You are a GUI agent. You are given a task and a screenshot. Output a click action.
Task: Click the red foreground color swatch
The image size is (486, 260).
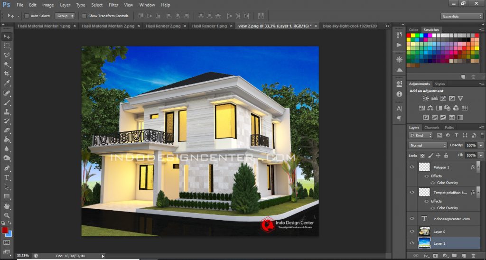click(x=4, y=230)
